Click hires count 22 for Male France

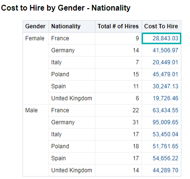136,110
